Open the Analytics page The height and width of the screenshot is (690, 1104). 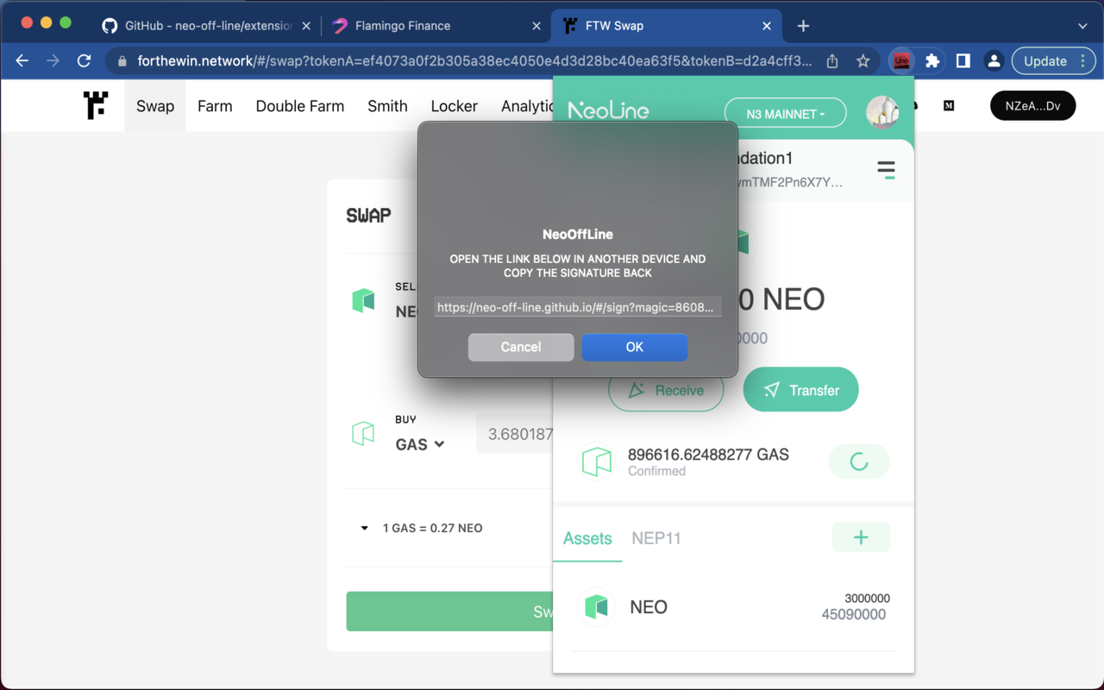coord(527,106)
